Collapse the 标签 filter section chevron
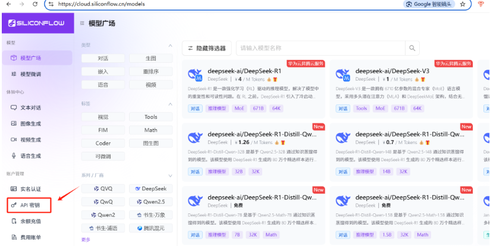The height and width of the screenshot is (246, 490). pos(170,104)
